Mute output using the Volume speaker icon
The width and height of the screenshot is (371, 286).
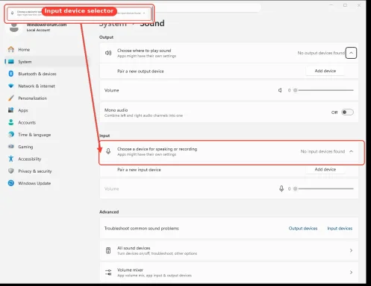pos(280,90)
